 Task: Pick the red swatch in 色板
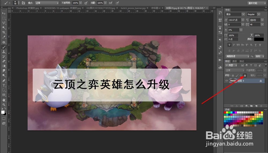pos(225,113)
